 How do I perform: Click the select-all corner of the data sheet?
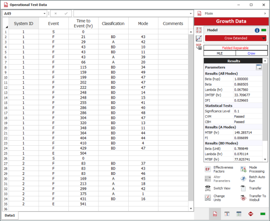[x=6, y=23]
